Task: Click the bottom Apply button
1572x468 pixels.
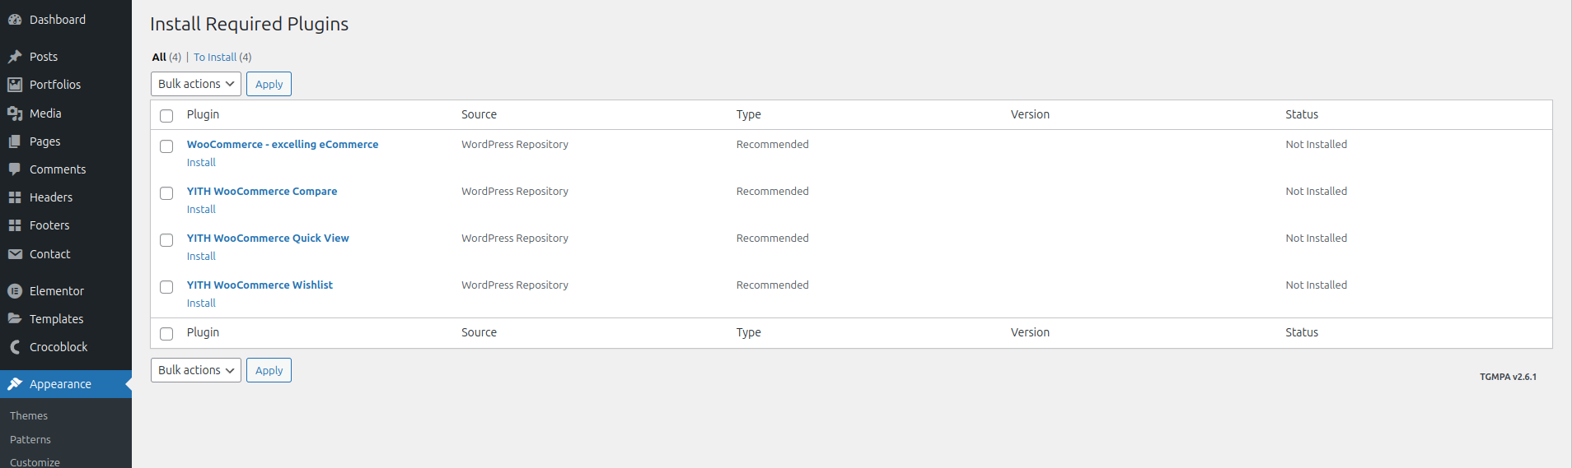Action: tap(269, 370)
